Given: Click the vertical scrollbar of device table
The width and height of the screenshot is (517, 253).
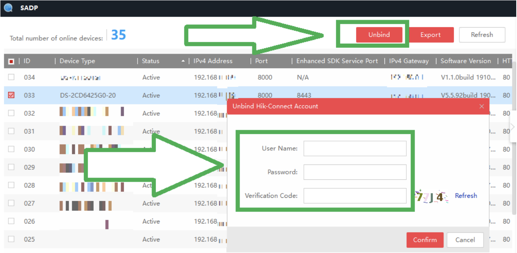Looking at the screenshot, I should click(x=514, y=138).
